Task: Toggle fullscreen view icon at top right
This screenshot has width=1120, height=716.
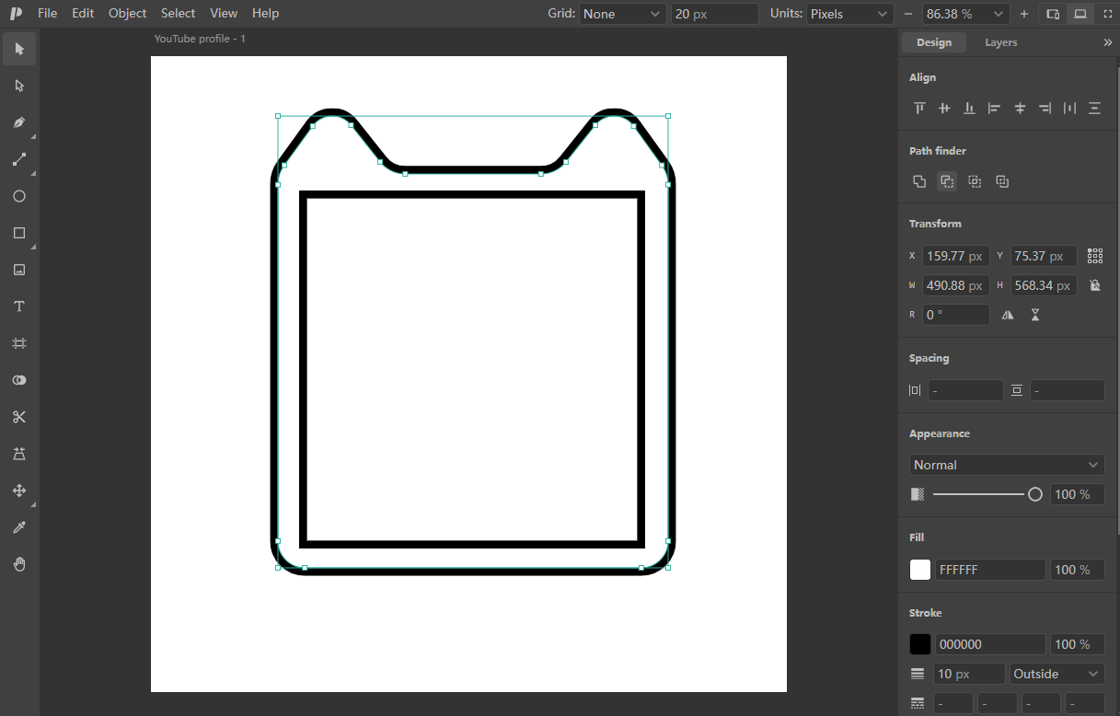Action: (x=1107, y=14)
